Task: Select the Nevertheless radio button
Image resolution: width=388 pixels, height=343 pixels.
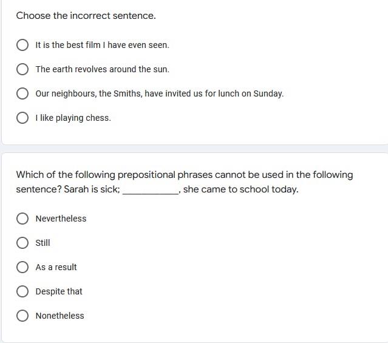Action: click(22, 219)
